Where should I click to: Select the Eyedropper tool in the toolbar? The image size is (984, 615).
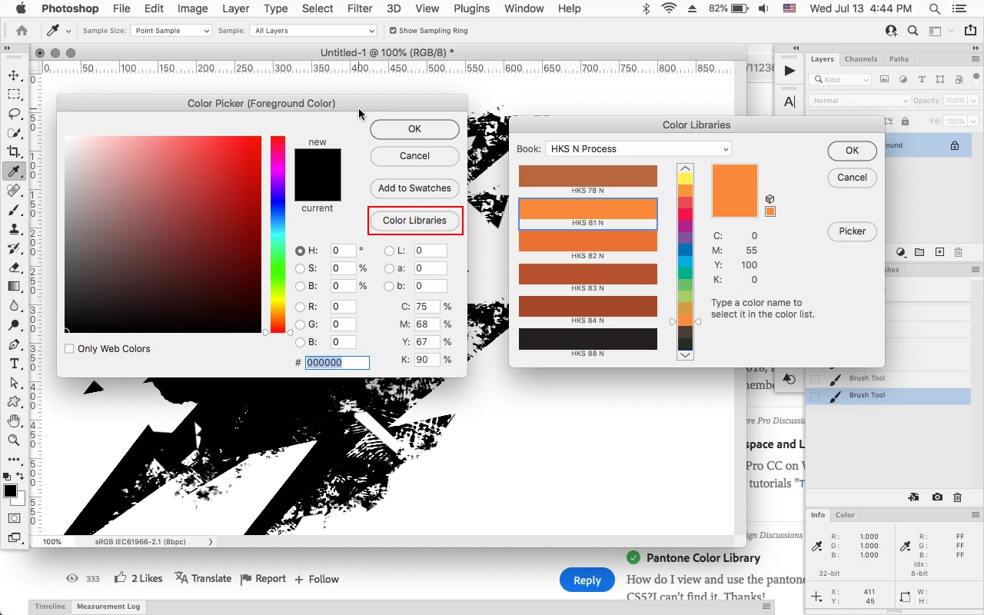[14, 171]
